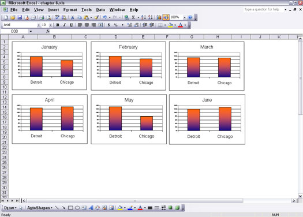Select the Arrow drawing tool
Viewport: 303px width, 217px height.
[63, 208]
